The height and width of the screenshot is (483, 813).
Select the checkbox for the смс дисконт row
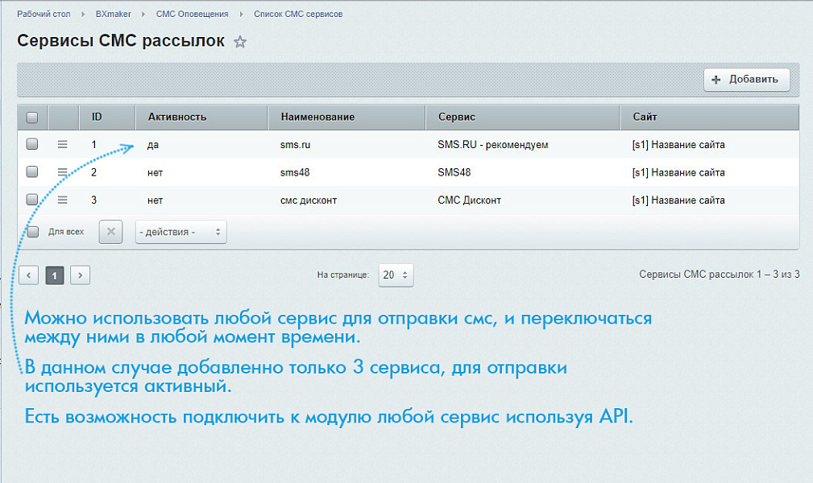[31, 200]
